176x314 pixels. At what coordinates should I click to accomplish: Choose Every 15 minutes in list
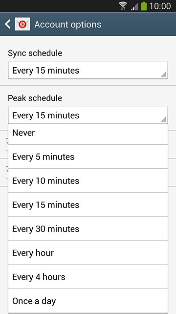[88, 205]
